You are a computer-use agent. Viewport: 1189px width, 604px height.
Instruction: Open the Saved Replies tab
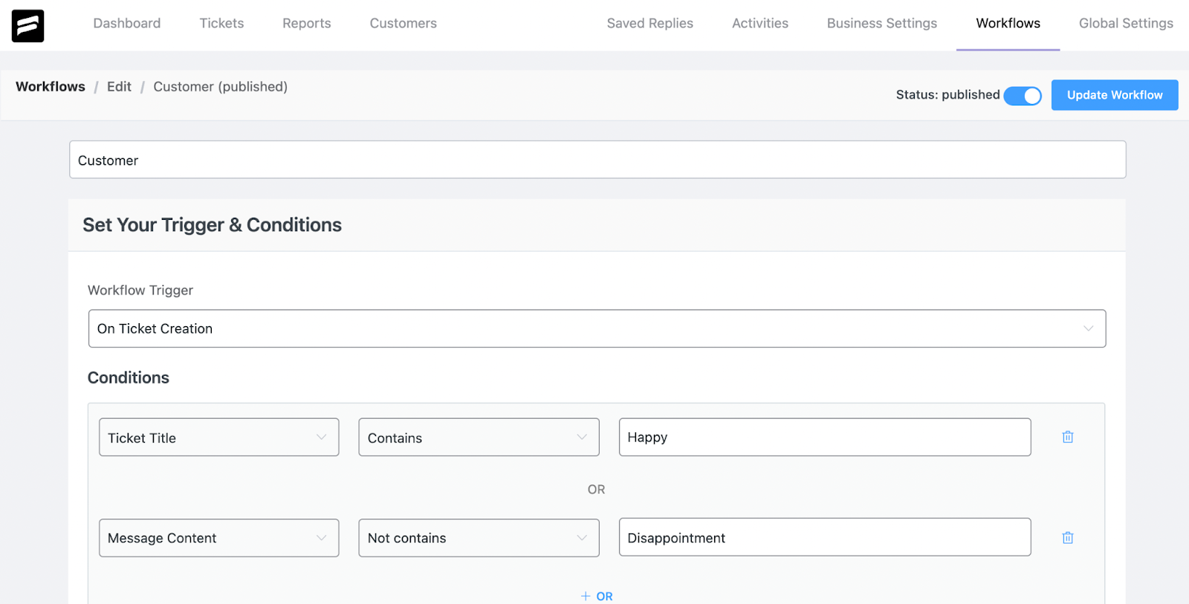[649, 24]
